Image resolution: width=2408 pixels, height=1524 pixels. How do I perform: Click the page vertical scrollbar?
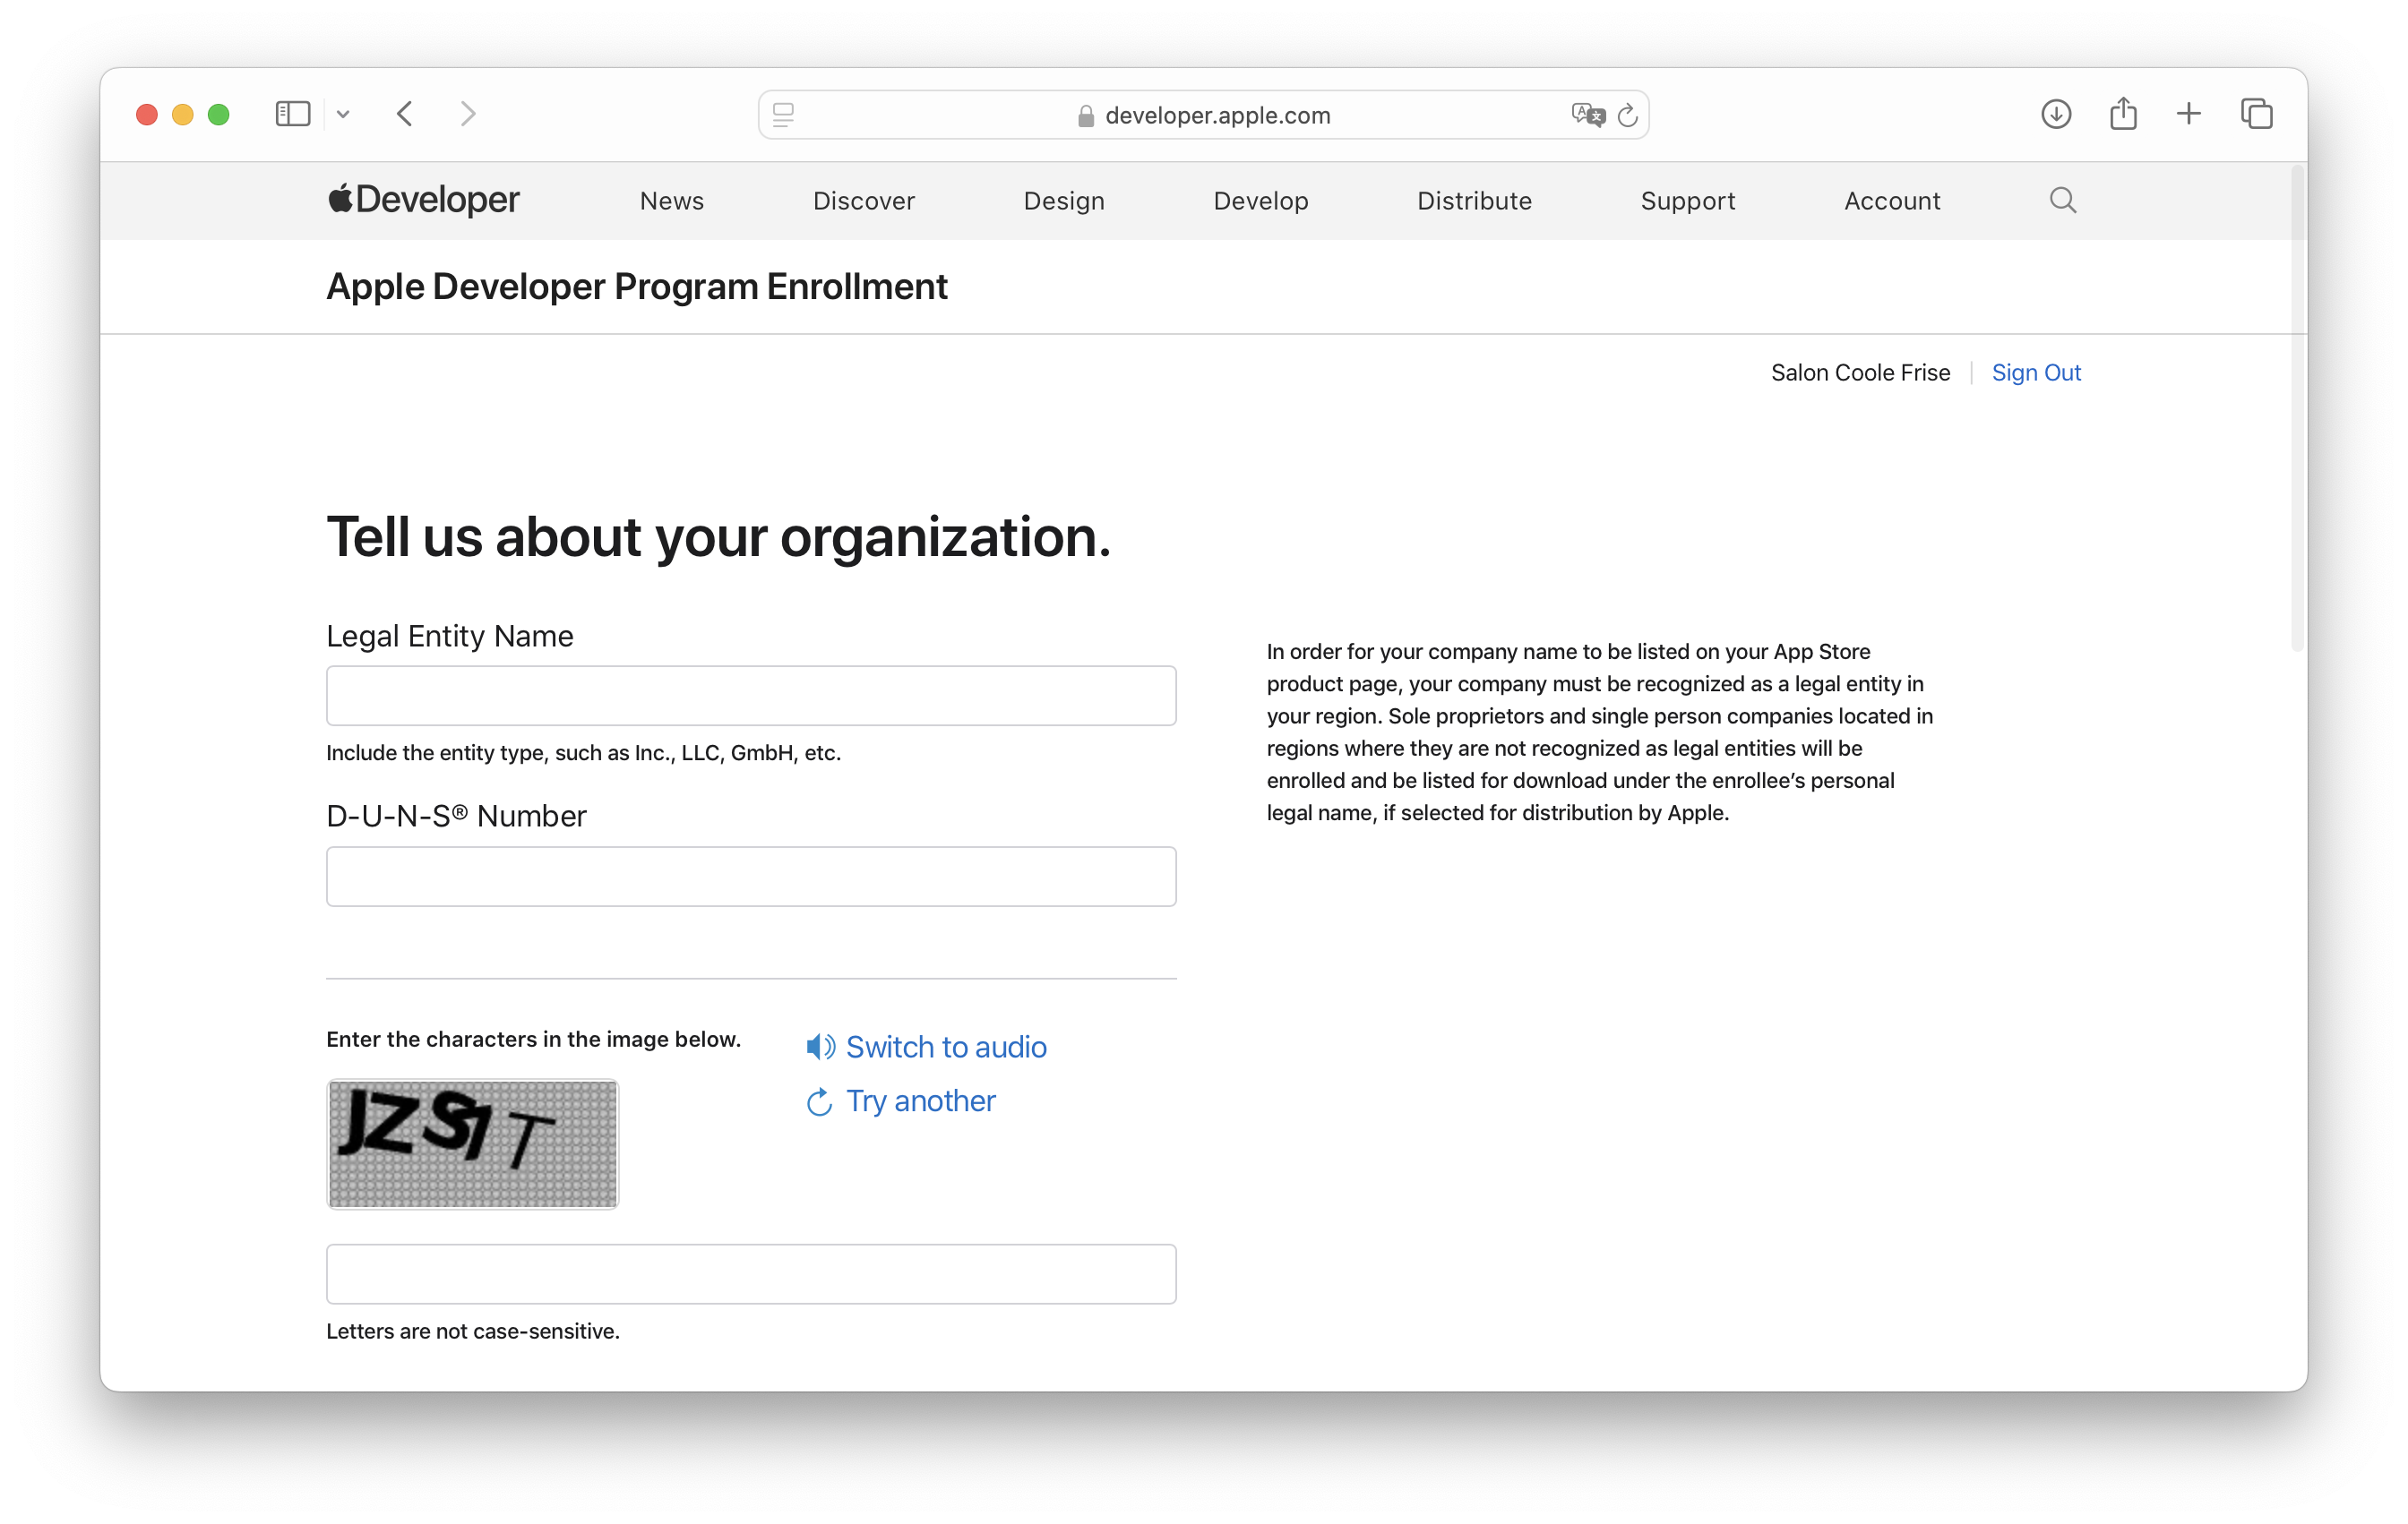tap(2297, 410)
